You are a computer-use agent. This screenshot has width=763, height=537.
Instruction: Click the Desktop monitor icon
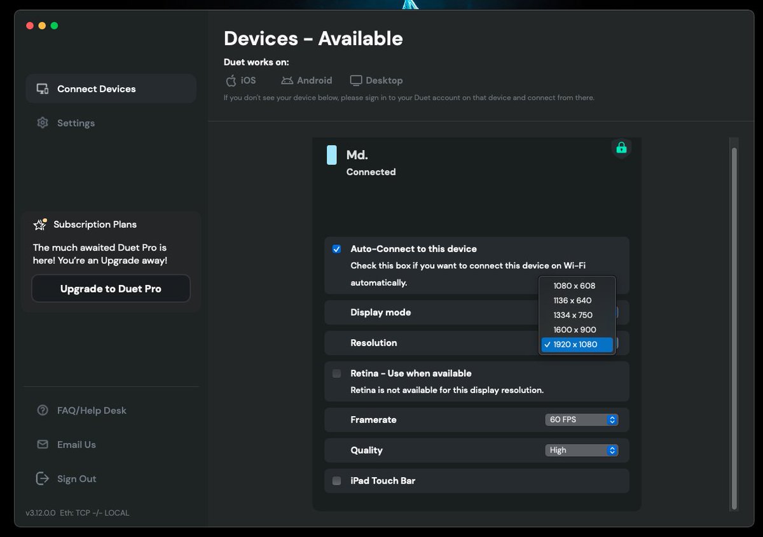pyautogui.click(x=356, y=80)
